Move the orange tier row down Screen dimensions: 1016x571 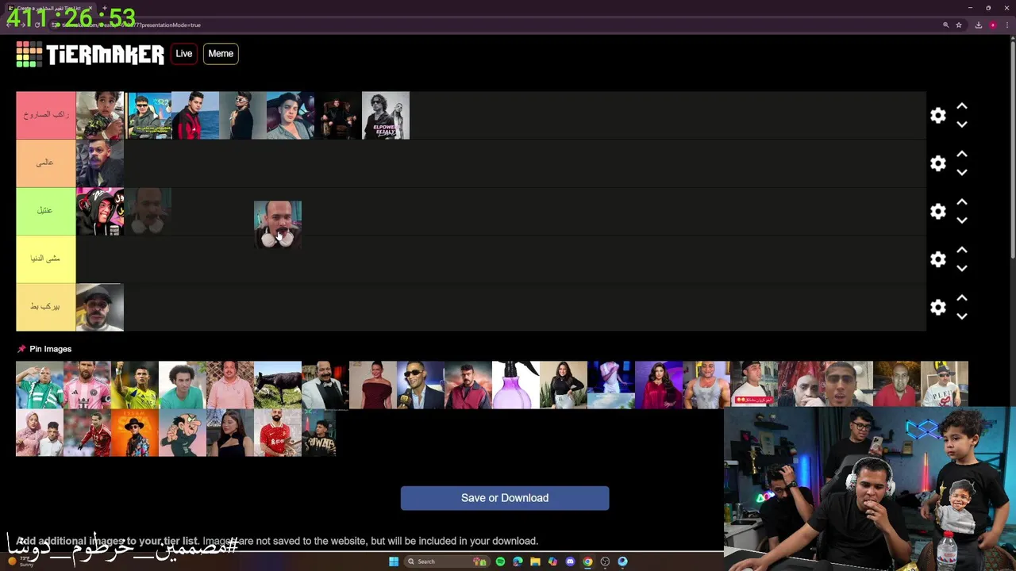(x=962, y=172)
